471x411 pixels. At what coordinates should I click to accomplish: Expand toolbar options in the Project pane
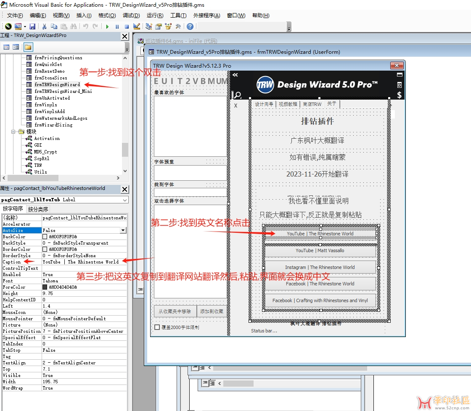tap(127, 48)
